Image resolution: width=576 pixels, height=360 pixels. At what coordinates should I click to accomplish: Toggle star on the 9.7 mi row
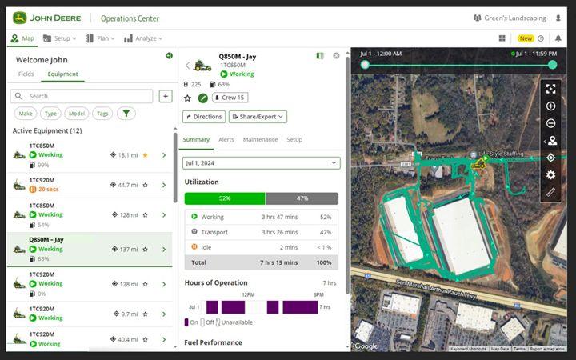[146, 314]
